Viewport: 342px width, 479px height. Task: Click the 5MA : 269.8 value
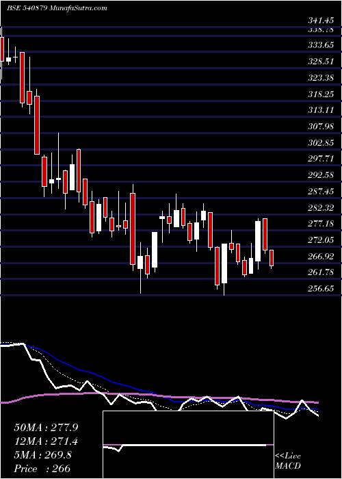pos(43,455)
